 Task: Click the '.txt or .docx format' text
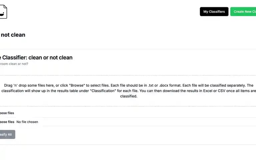(x=164, y=85)
